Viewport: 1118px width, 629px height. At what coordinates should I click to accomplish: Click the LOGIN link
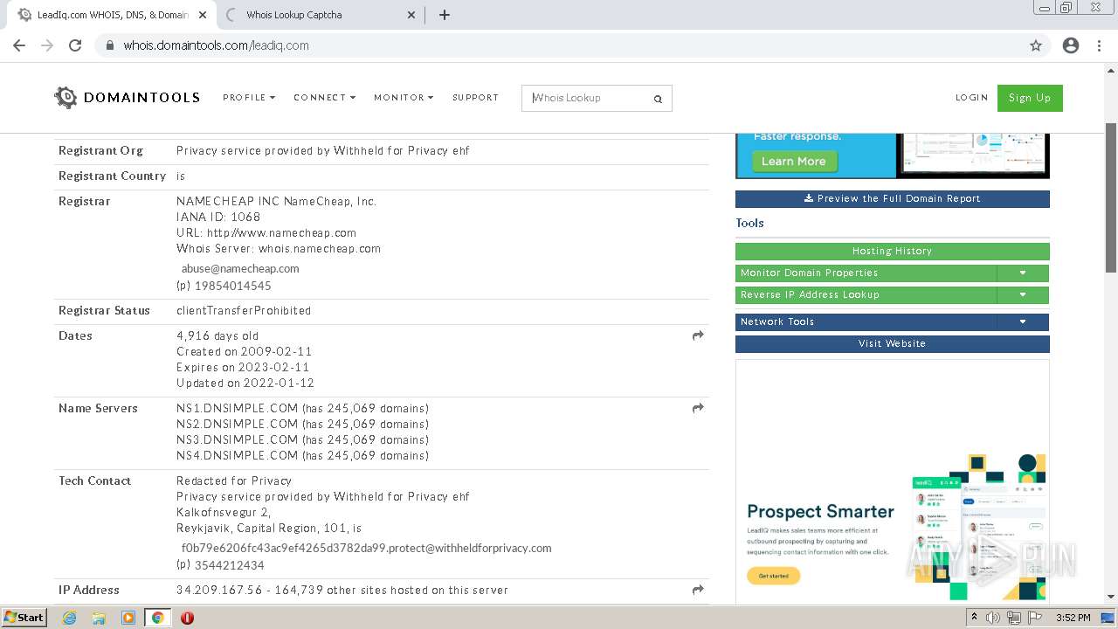point(971,98)
